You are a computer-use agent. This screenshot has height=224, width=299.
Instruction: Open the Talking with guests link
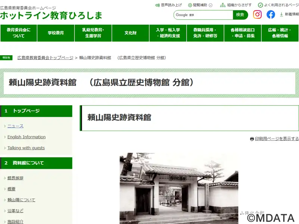26,148
